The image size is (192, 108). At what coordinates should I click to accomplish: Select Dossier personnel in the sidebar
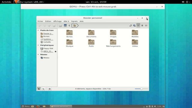tap(47, 34)
